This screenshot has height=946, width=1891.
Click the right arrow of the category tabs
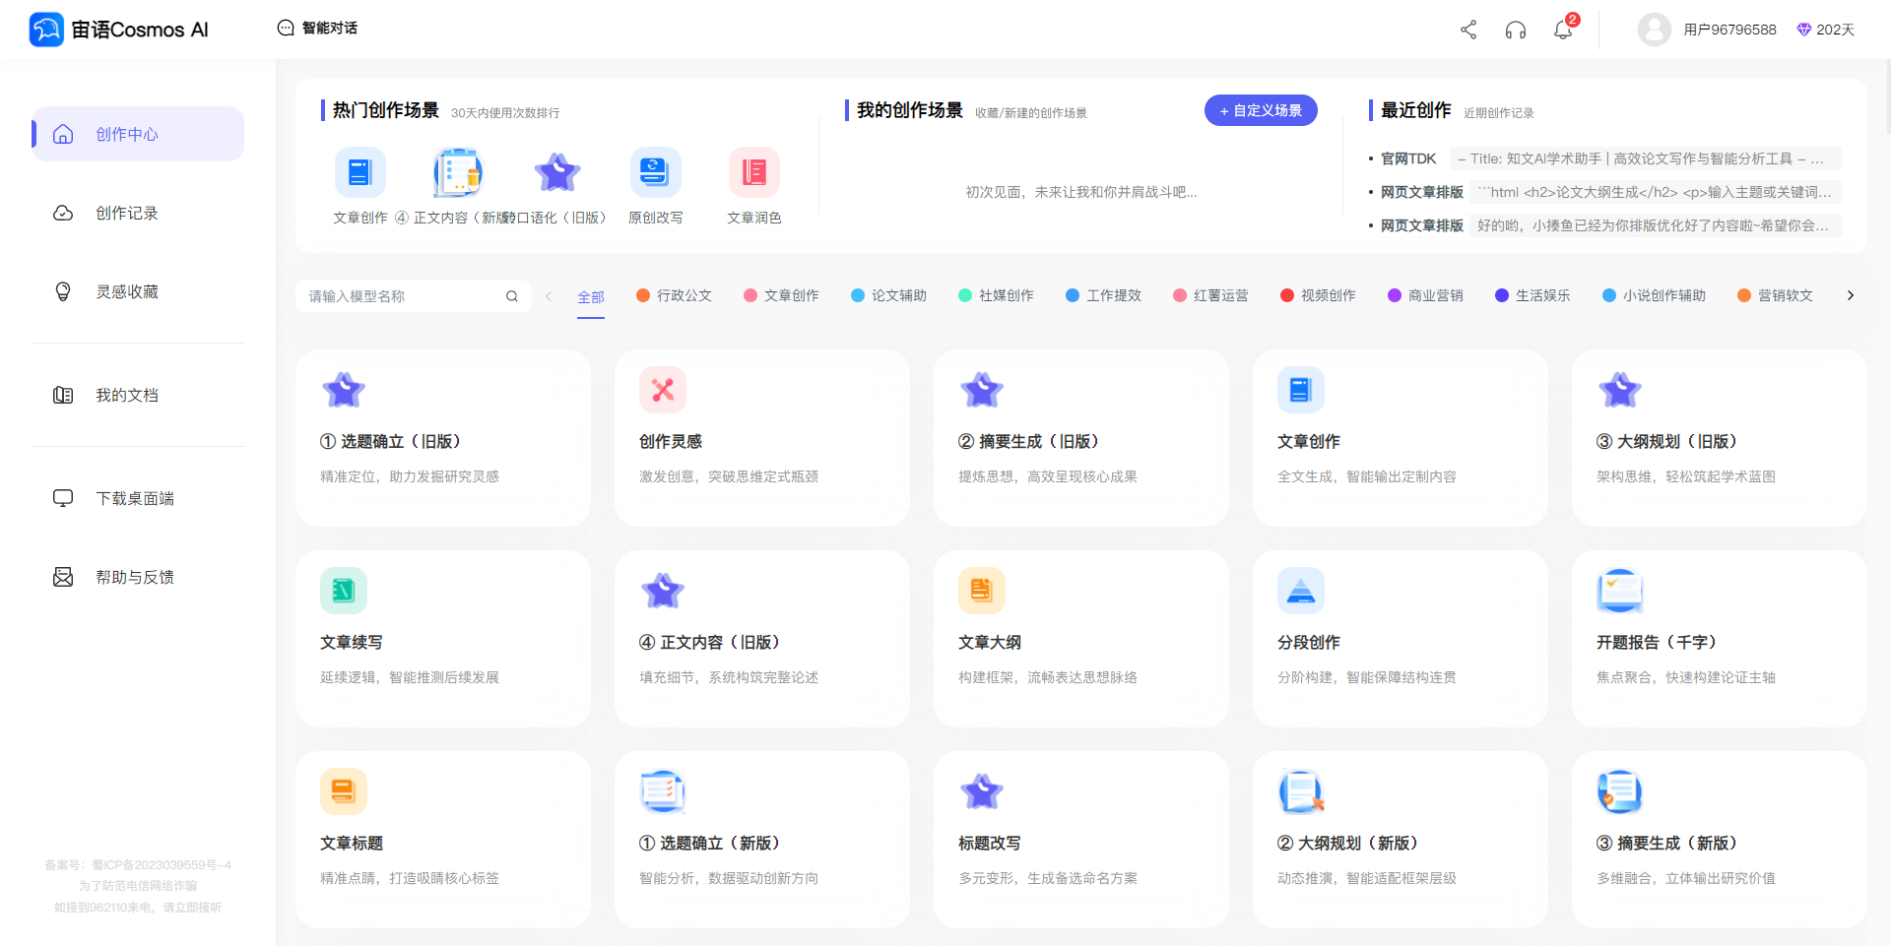[1851, 295]
